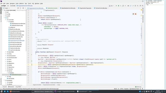Open the 'test' run configuration dropdown
Screen dimensions: 166x93
coord(112,6)
